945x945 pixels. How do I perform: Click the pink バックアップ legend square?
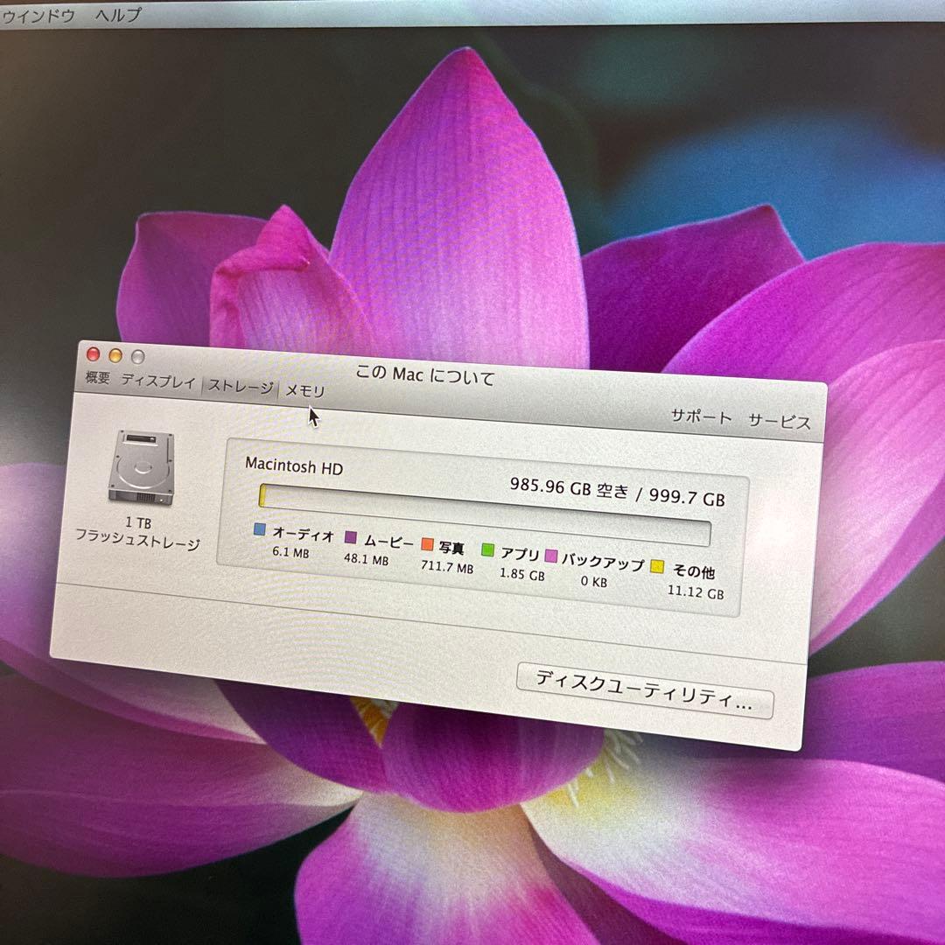tap(552, 556)
